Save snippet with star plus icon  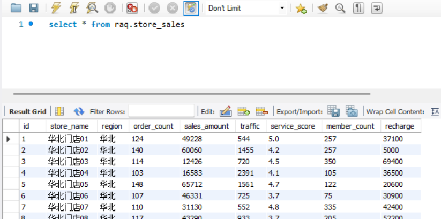point(301,9)
